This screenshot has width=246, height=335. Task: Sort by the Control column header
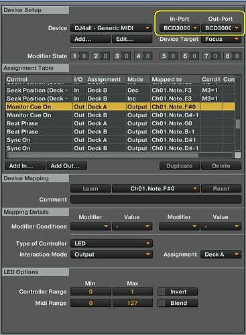pyautogui.click(x=39, y=79)
